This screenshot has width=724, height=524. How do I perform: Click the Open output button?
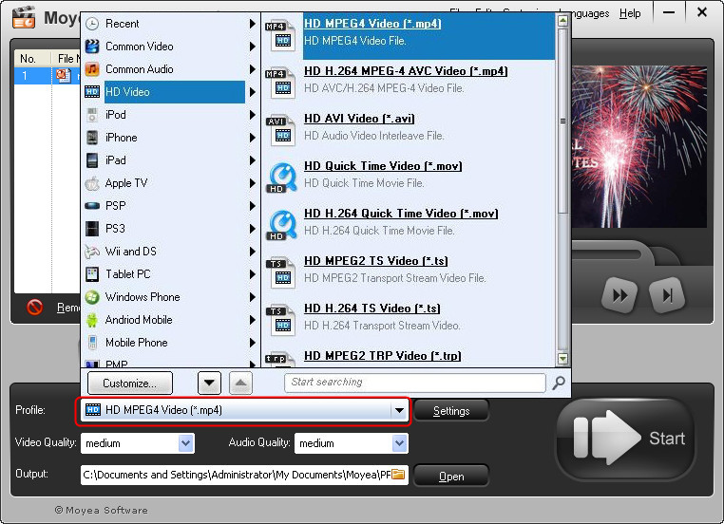451,476
